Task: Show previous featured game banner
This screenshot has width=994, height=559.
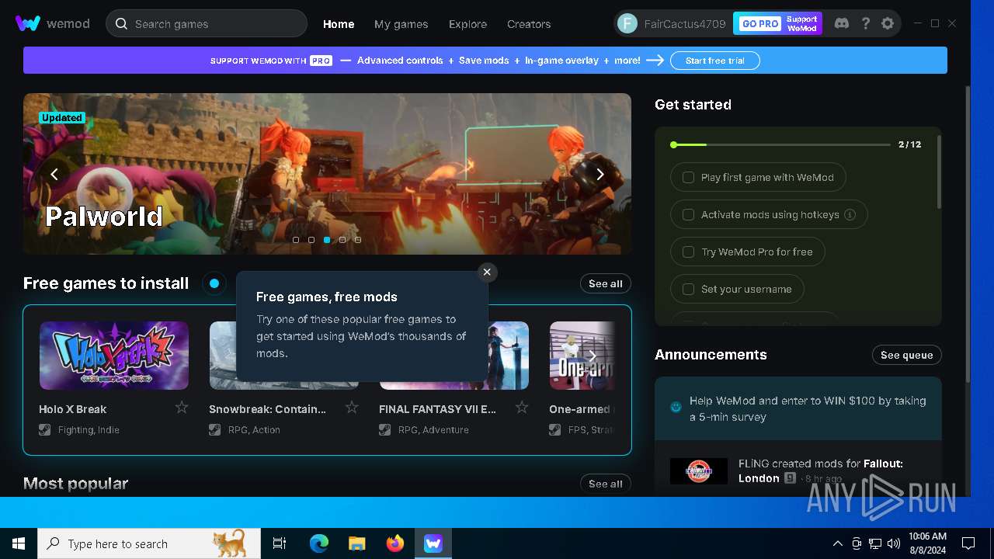Action: pyautogui.click(x=54, y=174)
